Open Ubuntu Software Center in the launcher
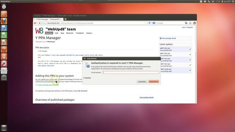This screenshot has height=132, width=235. (4, 49)
